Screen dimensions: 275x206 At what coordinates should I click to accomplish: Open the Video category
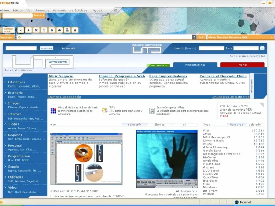click(12, 187)
